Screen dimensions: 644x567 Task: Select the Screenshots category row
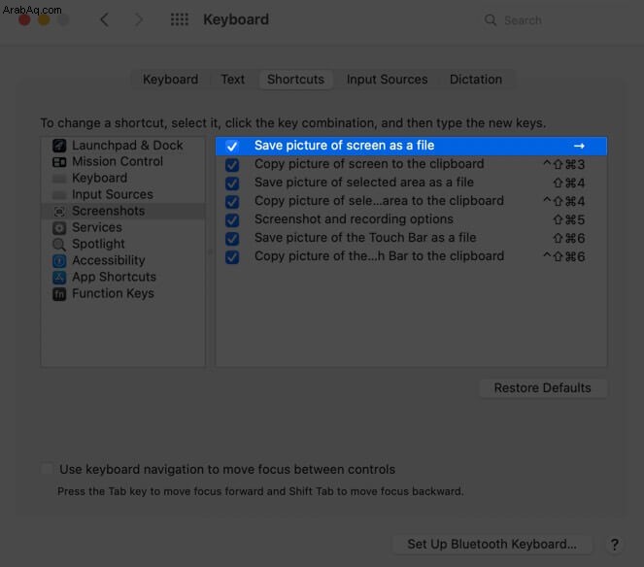pos(123,211)
